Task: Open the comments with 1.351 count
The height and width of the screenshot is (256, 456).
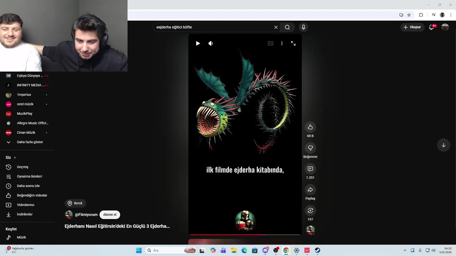Action: tap(310, 169)
